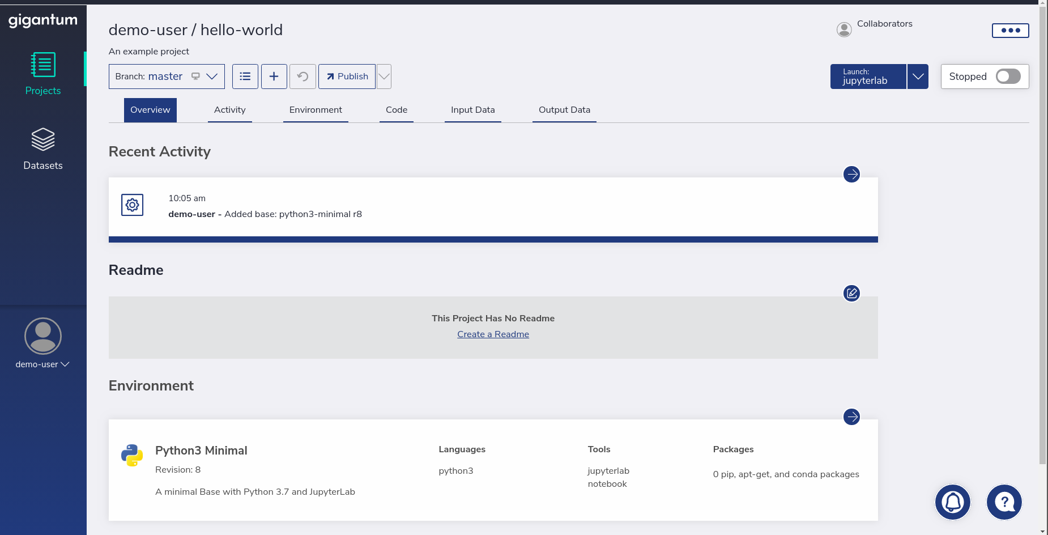Click the 'python3' language entry

tap(456, 471)
